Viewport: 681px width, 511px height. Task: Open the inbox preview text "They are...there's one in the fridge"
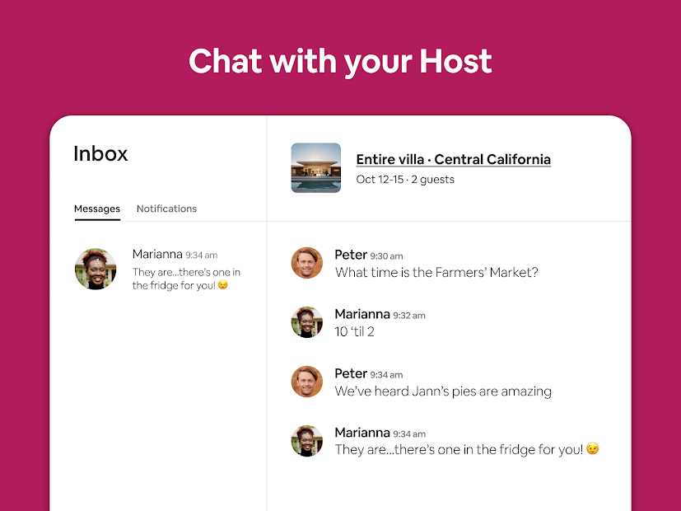coord(186,279)
